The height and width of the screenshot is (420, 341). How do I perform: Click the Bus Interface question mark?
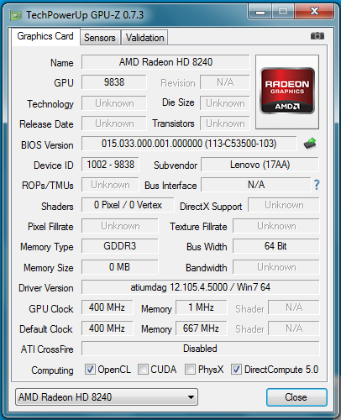click(x=317, y=185)
